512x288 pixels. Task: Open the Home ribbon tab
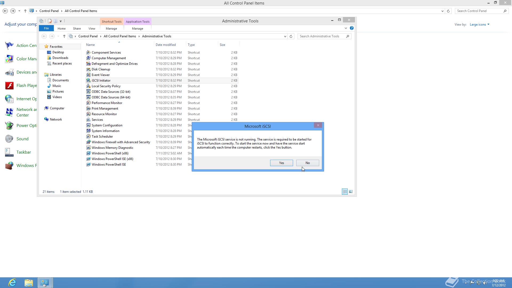click(62, 29)
